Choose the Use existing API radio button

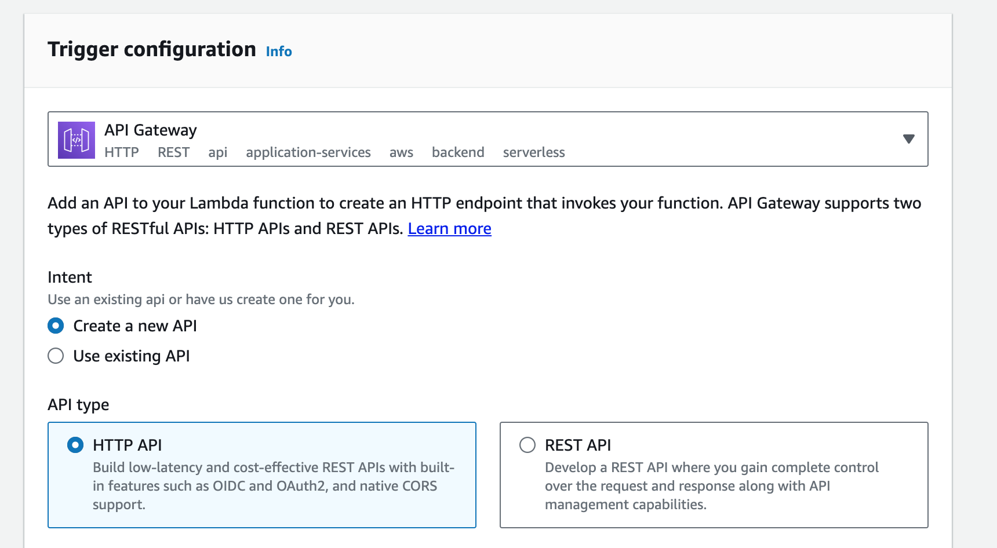56,356
